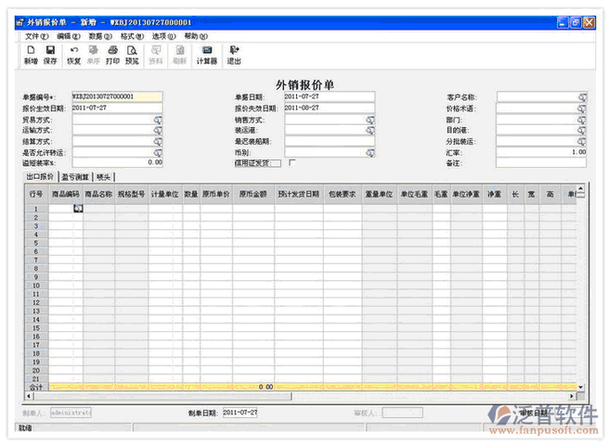Click the 保存 (Save) toolbar icon
The width and height of the screenshot is (608, 445).
50,54
